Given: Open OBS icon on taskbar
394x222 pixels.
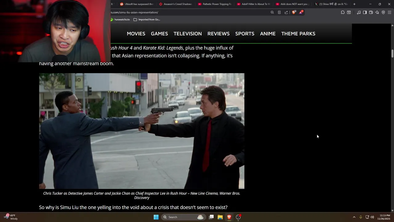Looking at the screenshot, I should pyautogui.click(x=238, y=217).
